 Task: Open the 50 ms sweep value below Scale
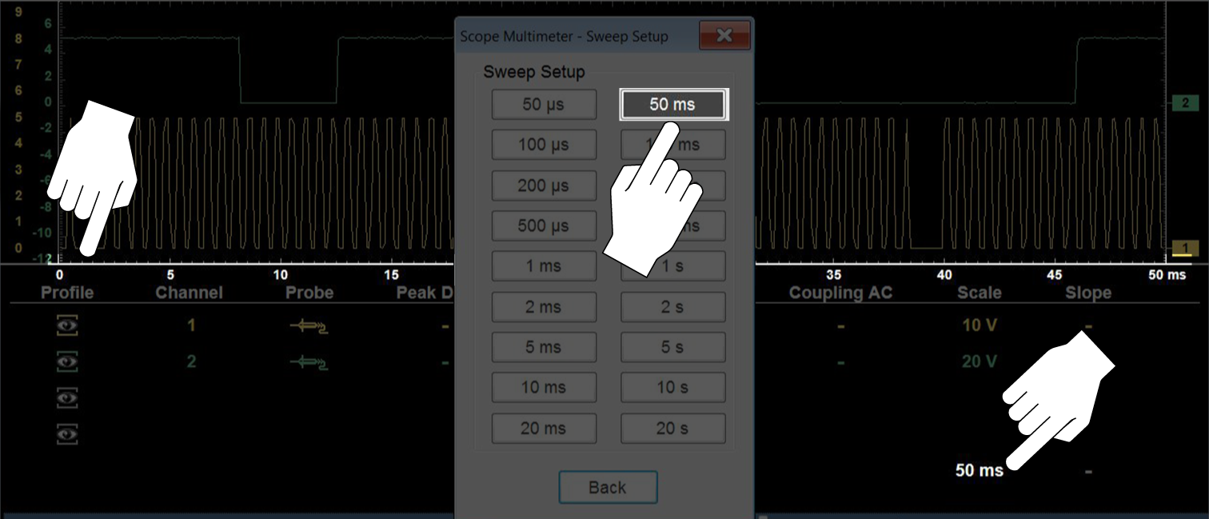point(979,470)
